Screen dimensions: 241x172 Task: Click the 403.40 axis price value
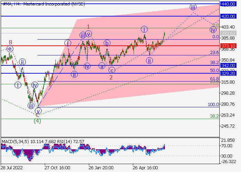coord(228,27)
